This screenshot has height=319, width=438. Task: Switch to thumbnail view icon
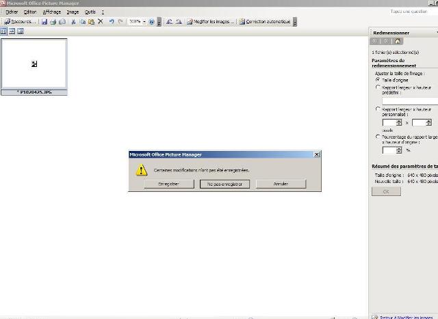tap(4, 31)
